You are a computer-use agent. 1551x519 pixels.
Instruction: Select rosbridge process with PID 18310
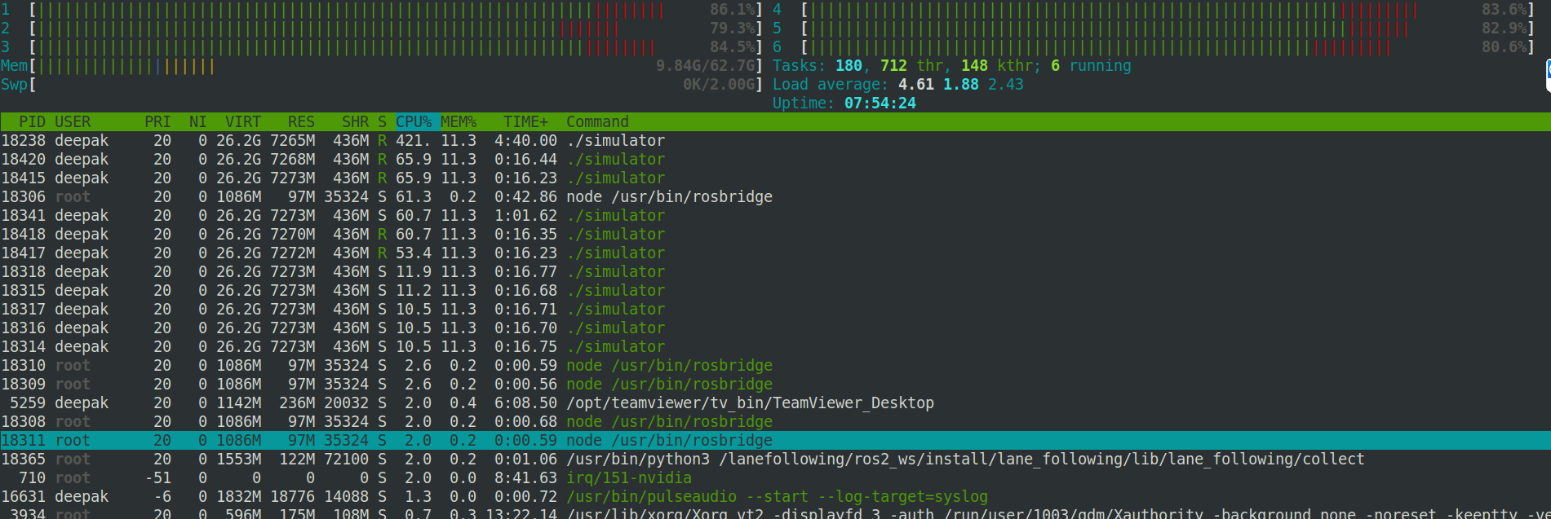[775, 366]
